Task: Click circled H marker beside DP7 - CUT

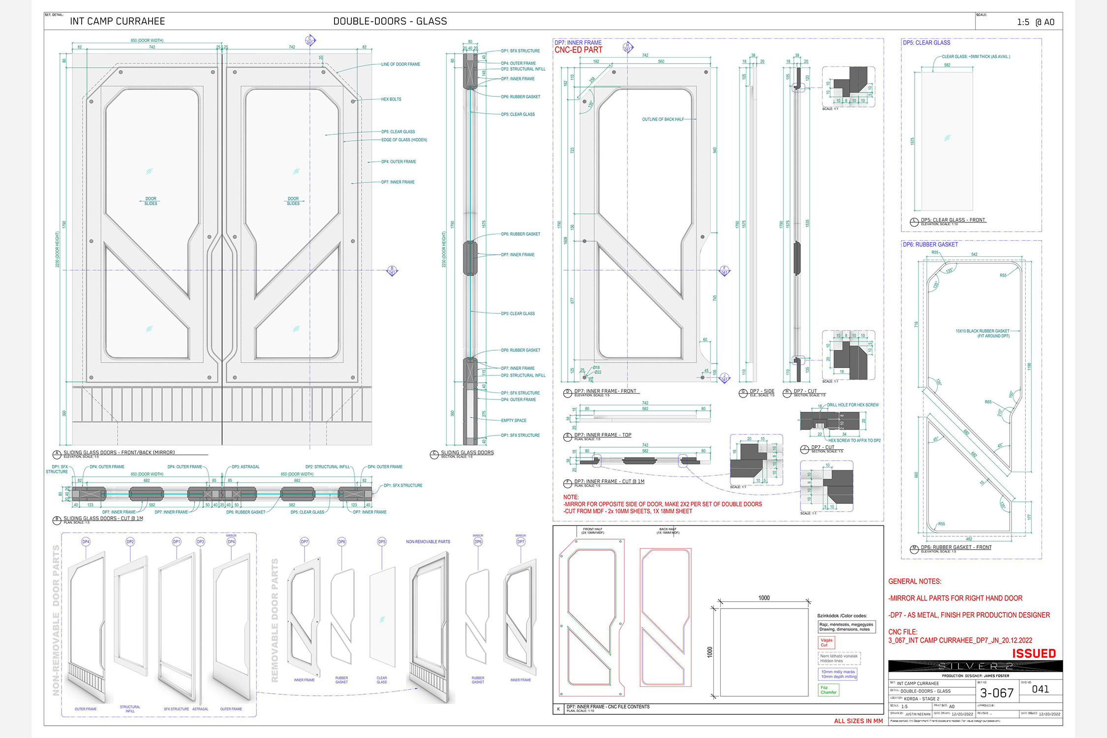Action: 787,393
